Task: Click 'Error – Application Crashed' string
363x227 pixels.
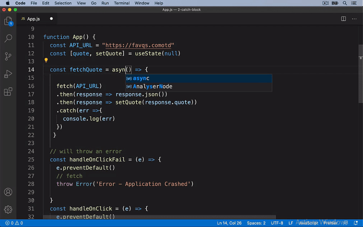Action: pyautogui.click(x=143, y=184)
